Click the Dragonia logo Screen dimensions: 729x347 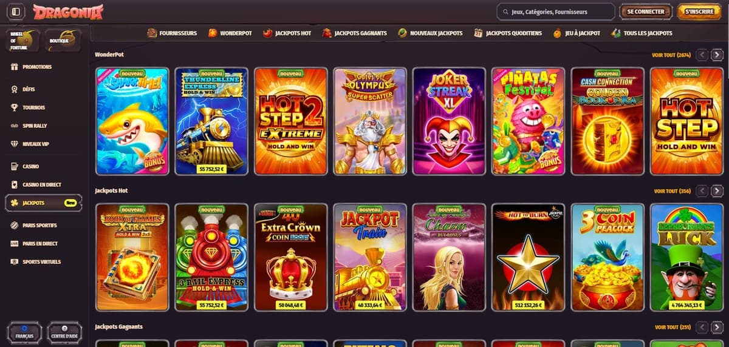click(68, 12)
